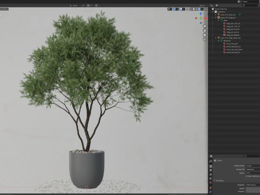Toggle snapping in viewport header
The image size is (260, 195).
click(88, 5)
